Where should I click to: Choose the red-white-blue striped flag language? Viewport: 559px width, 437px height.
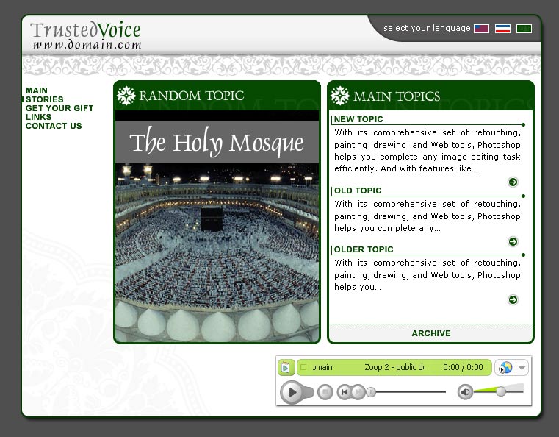point(502,29)
